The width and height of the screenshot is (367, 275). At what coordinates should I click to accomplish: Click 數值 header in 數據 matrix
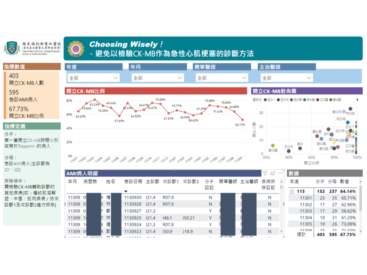pyautogui.click(x=344, y=181)
